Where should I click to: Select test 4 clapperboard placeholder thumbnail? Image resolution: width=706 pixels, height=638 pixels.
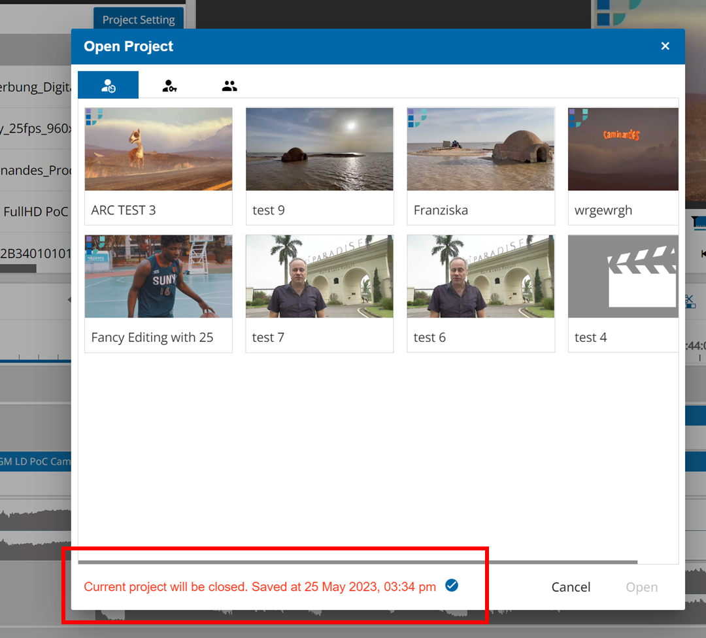tap(623, 277)
